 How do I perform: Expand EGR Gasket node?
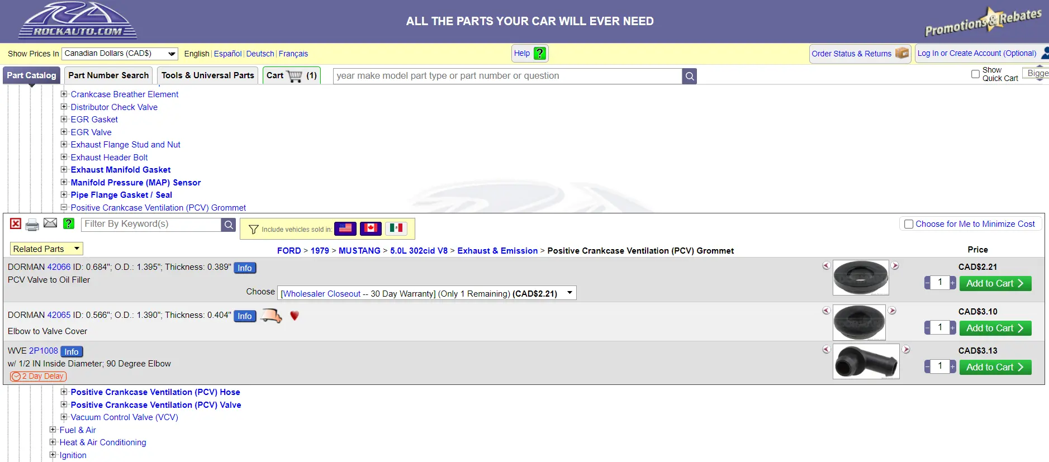[64, 120]
